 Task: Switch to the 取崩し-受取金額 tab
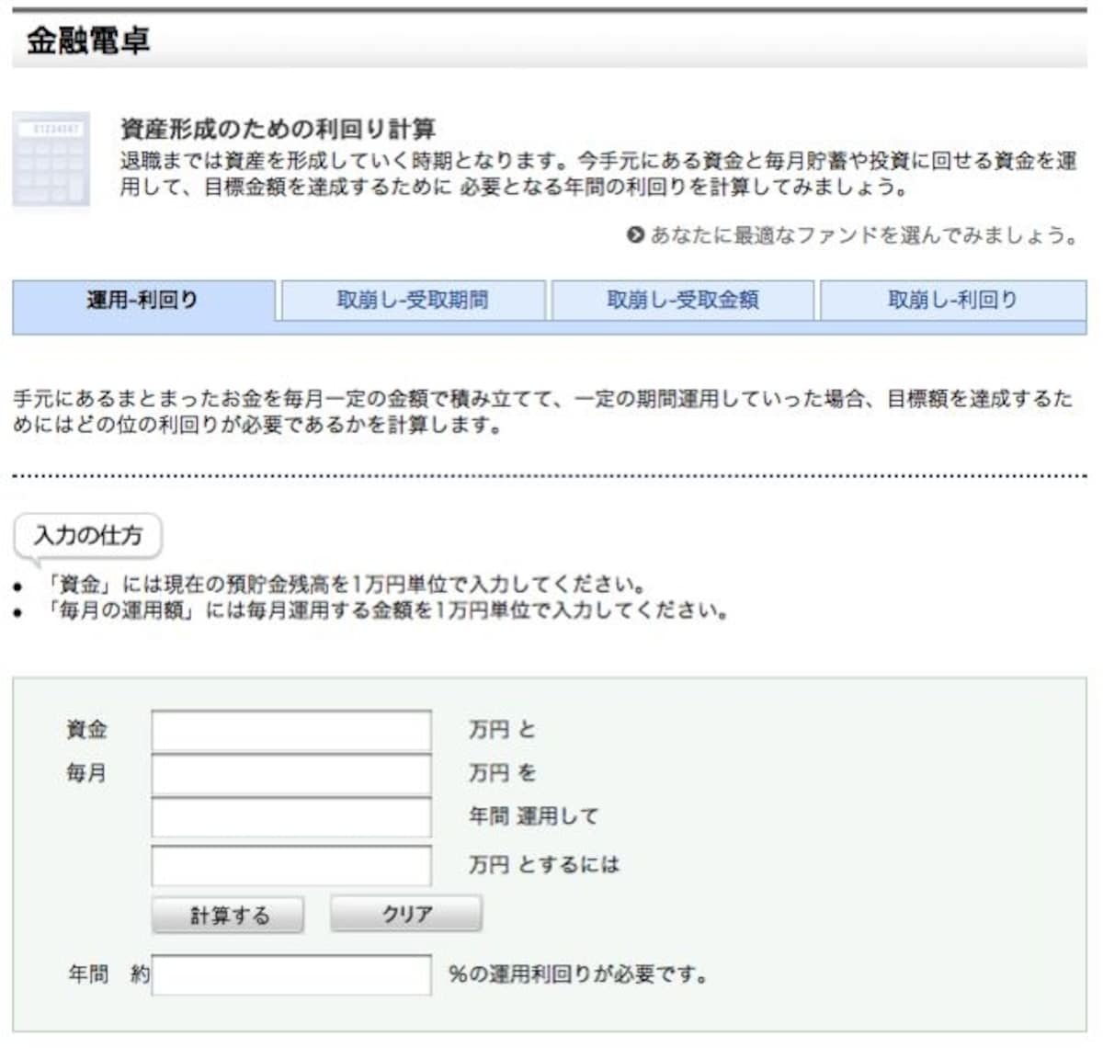[x=683, y=300]
